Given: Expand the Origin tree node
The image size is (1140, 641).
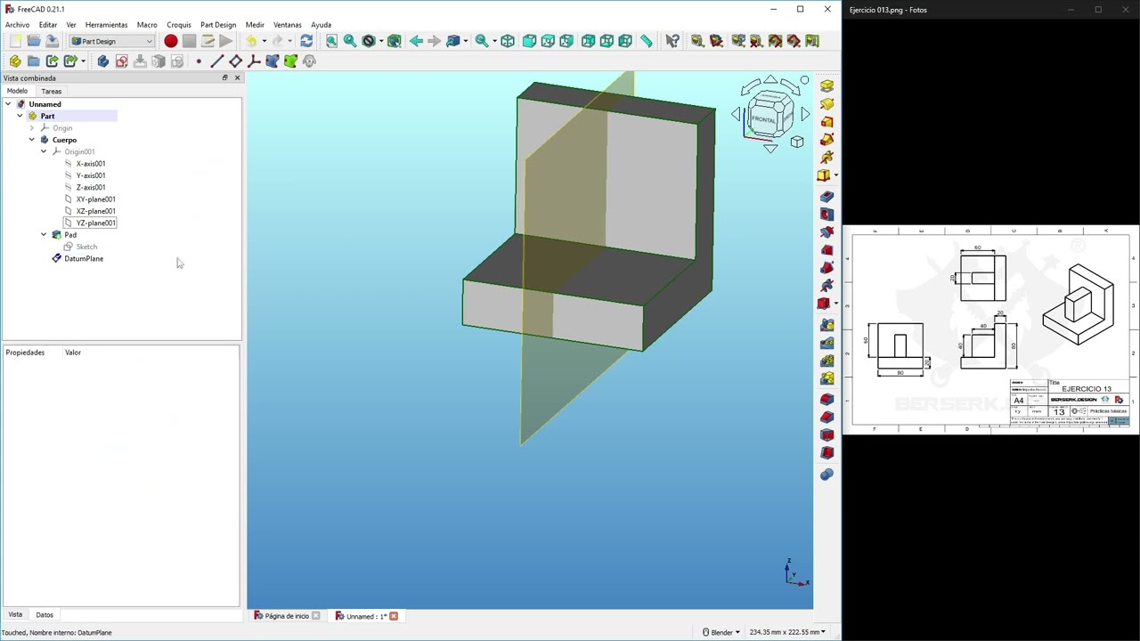Looking at the screenshot, I should [x=32, y=128].
